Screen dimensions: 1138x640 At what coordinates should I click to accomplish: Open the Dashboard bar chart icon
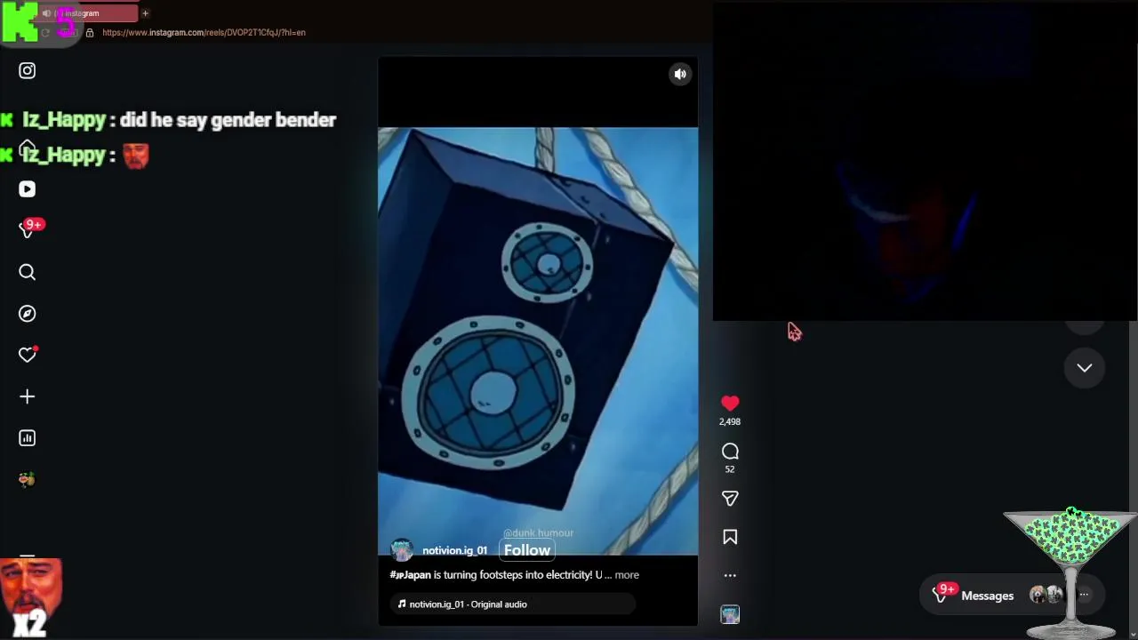[27, 438]
